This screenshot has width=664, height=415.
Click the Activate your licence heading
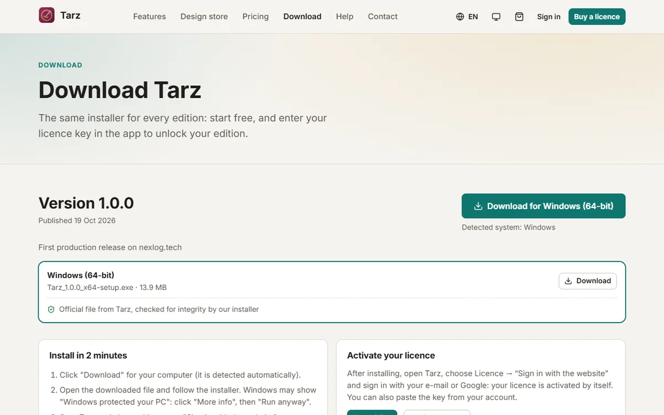(x=391, y=355)
